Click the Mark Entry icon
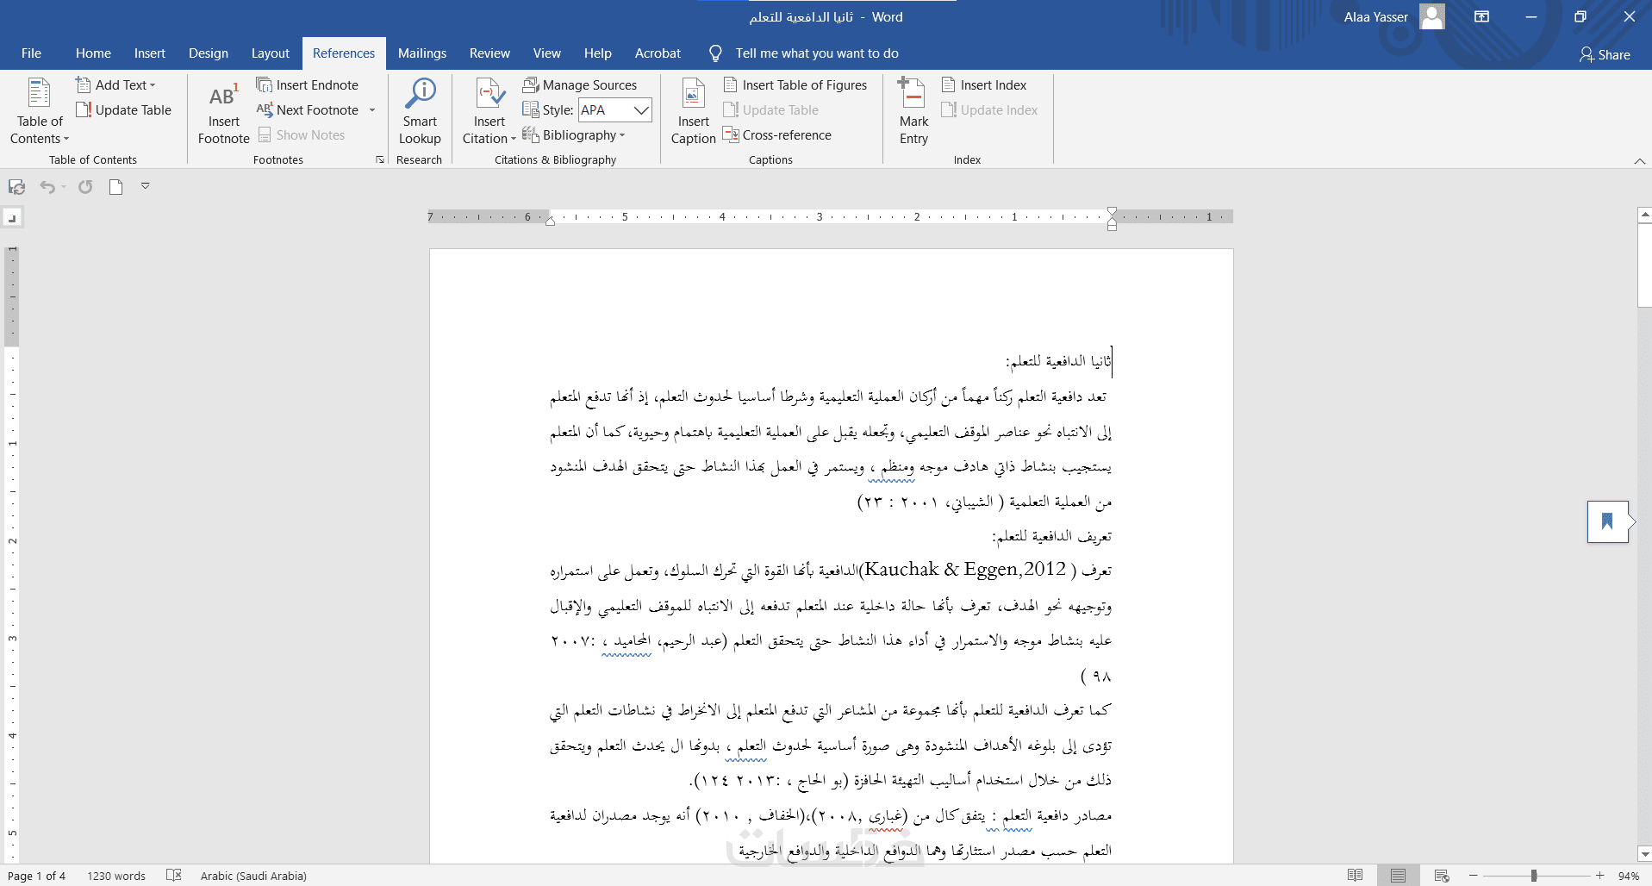The width and height of the screenshot is (1652, 886). click(913, 94)
